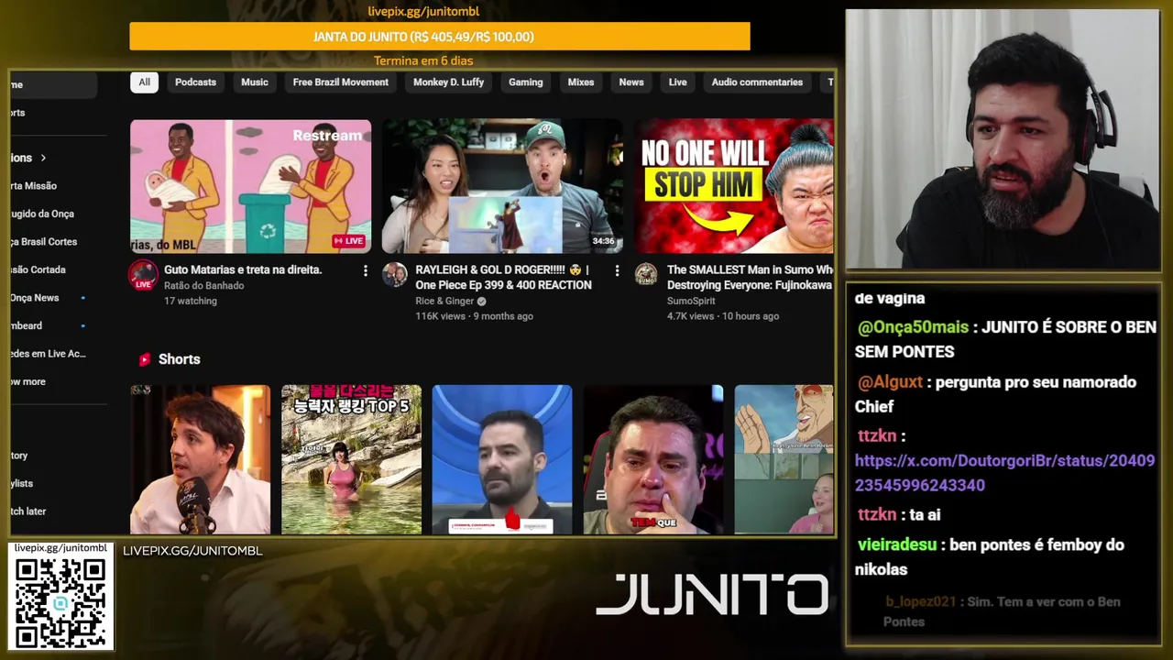Open the Watch later sidebar item
Screen dimensions: 1173x660
[28, 511]
